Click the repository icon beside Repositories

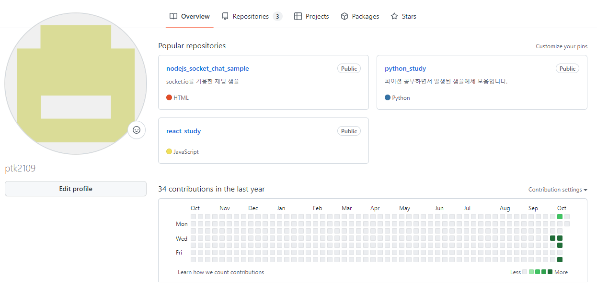(225, 16)
